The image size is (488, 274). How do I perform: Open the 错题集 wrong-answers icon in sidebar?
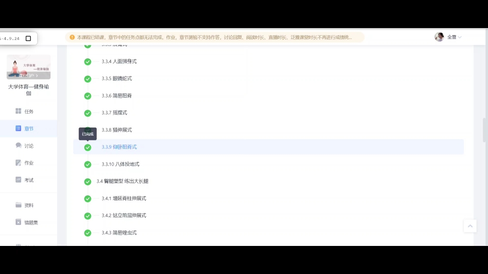point(18,222)
